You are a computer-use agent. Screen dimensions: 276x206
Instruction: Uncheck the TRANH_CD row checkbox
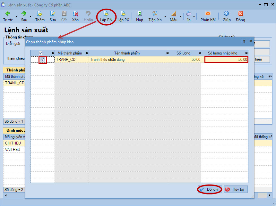click(x=43, y=60)
